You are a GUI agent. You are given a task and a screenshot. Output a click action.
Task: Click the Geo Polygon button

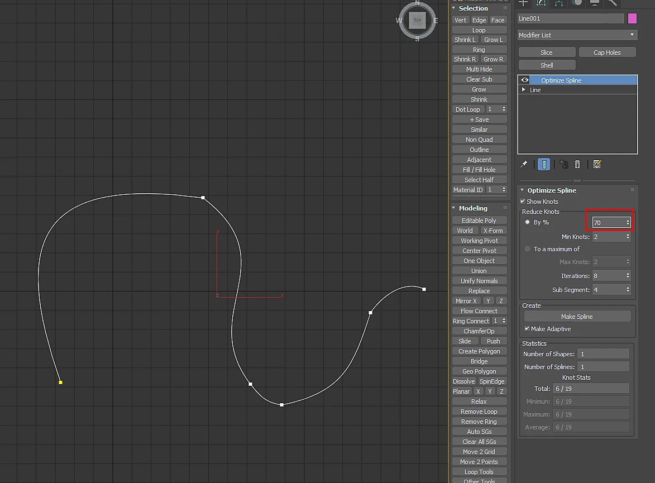(x=479, y=371)
